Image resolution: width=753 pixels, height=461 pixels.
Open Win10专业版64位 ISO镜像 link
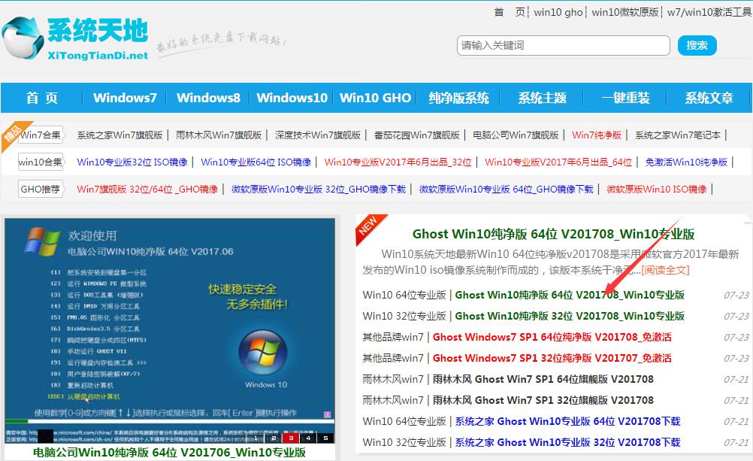[256, 162]
